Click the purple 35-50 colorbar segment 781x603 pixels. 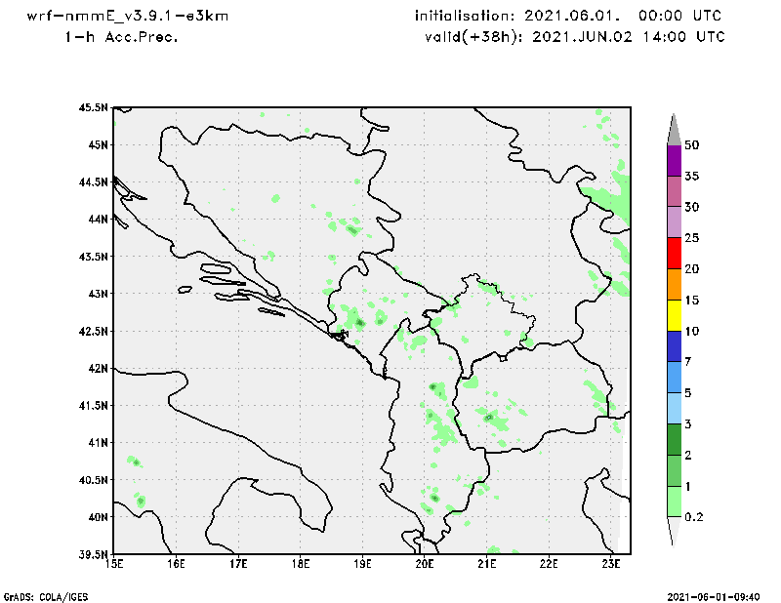674,160
